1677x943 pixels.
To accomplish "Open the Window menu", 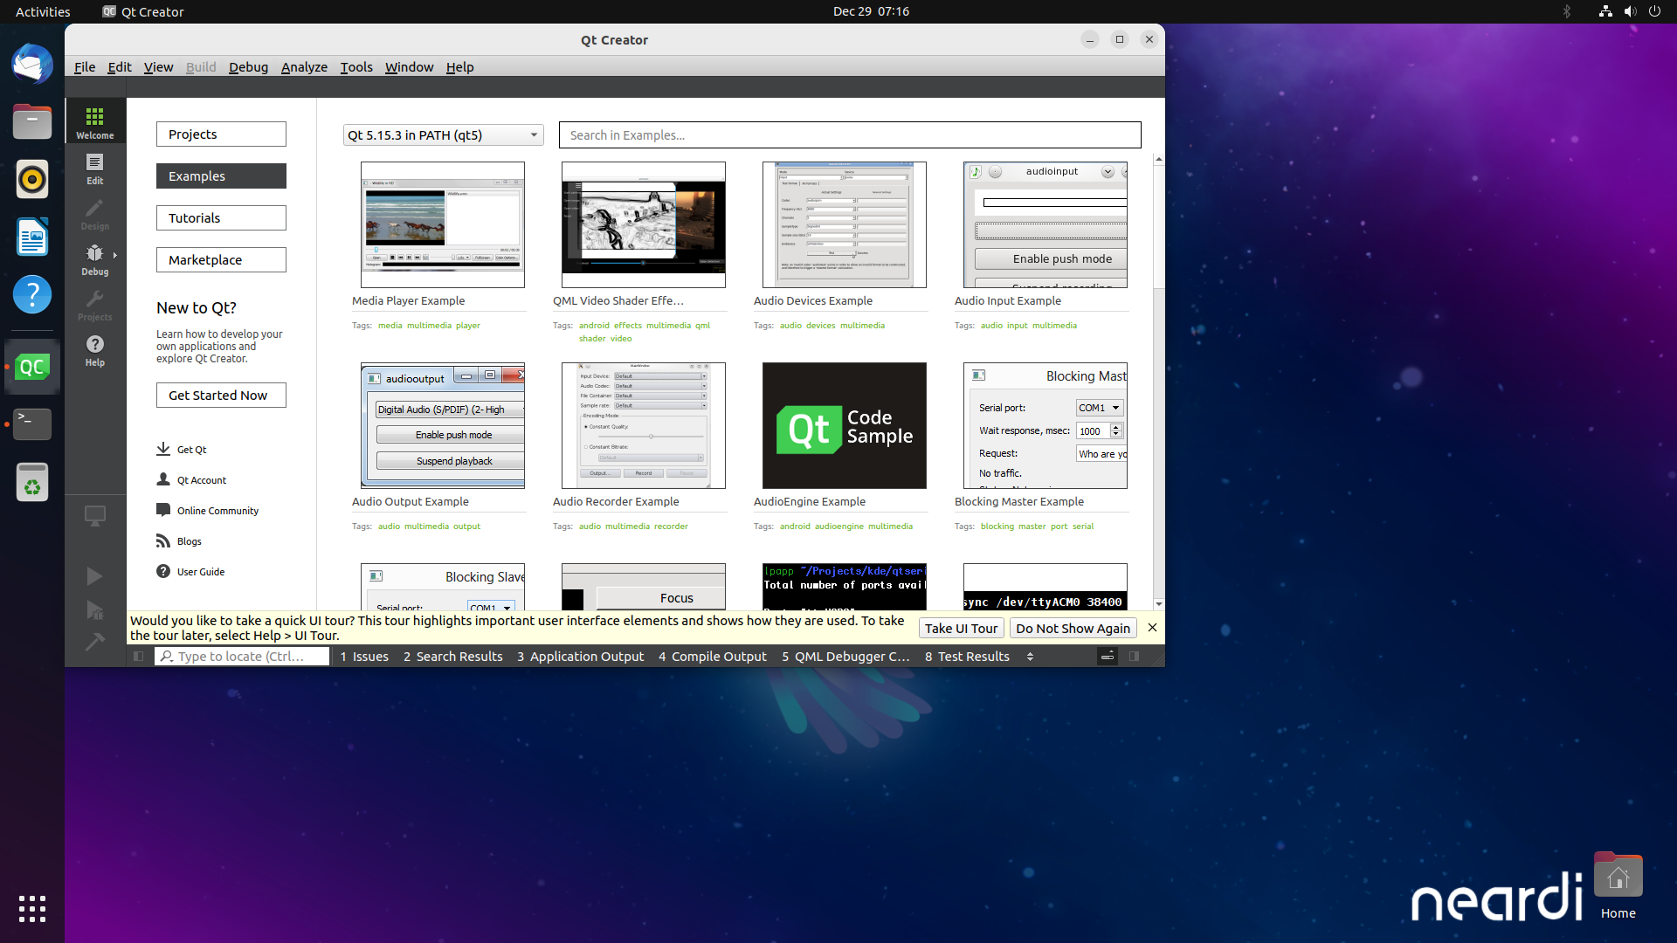I will point(409,66).
